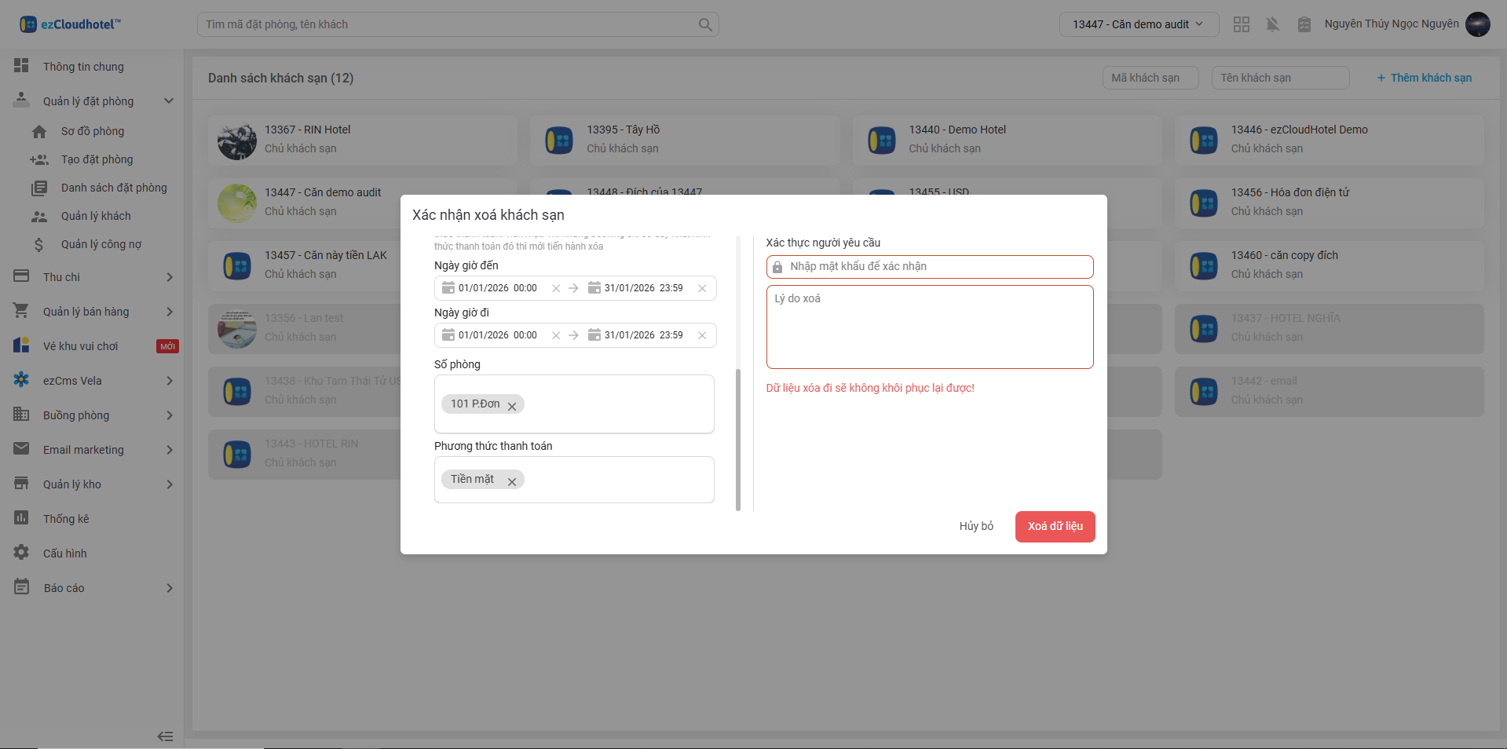The height and width of the screenshot is (749, 1507).
Task: Click the Lý do xoá text area
Action: coord(930,327)
